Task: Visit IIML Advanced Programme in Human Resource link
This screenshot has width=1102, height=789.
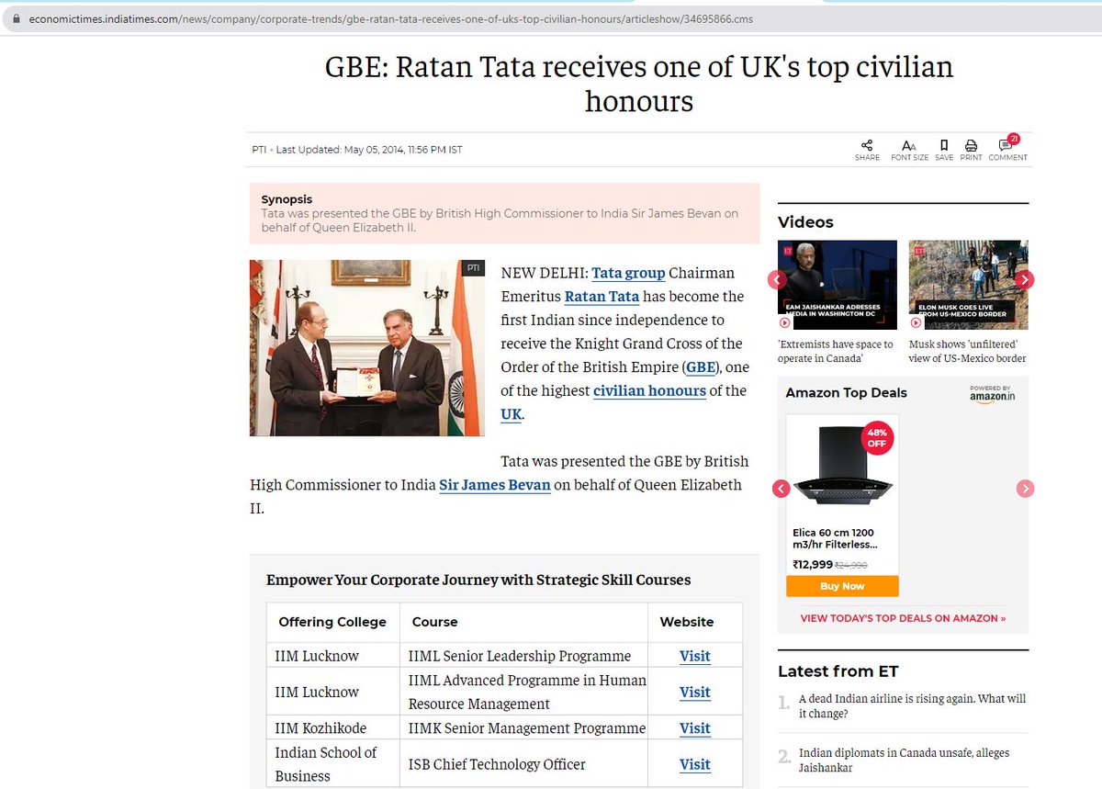Action: tap(694, 692)
